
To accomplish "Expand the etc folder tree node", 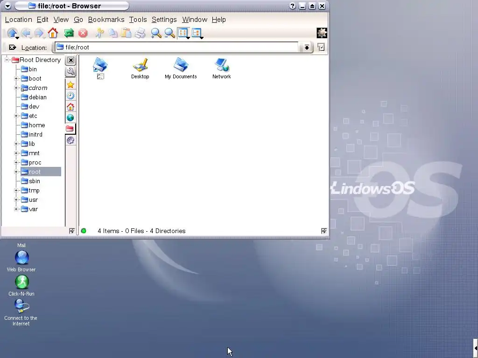I will 16,116.
